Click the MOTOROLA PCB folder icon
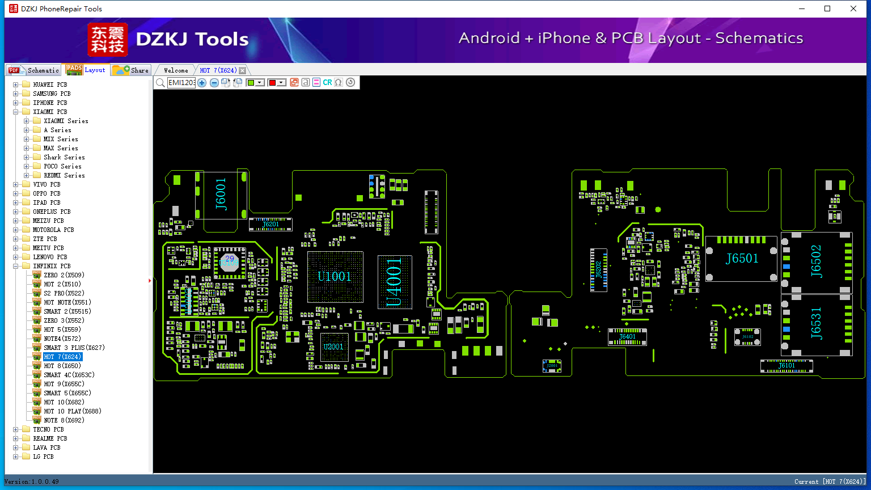 tap(26, 230)
